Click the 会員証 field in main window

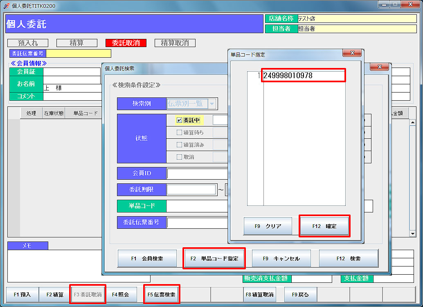pyautogui.click(x=72, y=72)
